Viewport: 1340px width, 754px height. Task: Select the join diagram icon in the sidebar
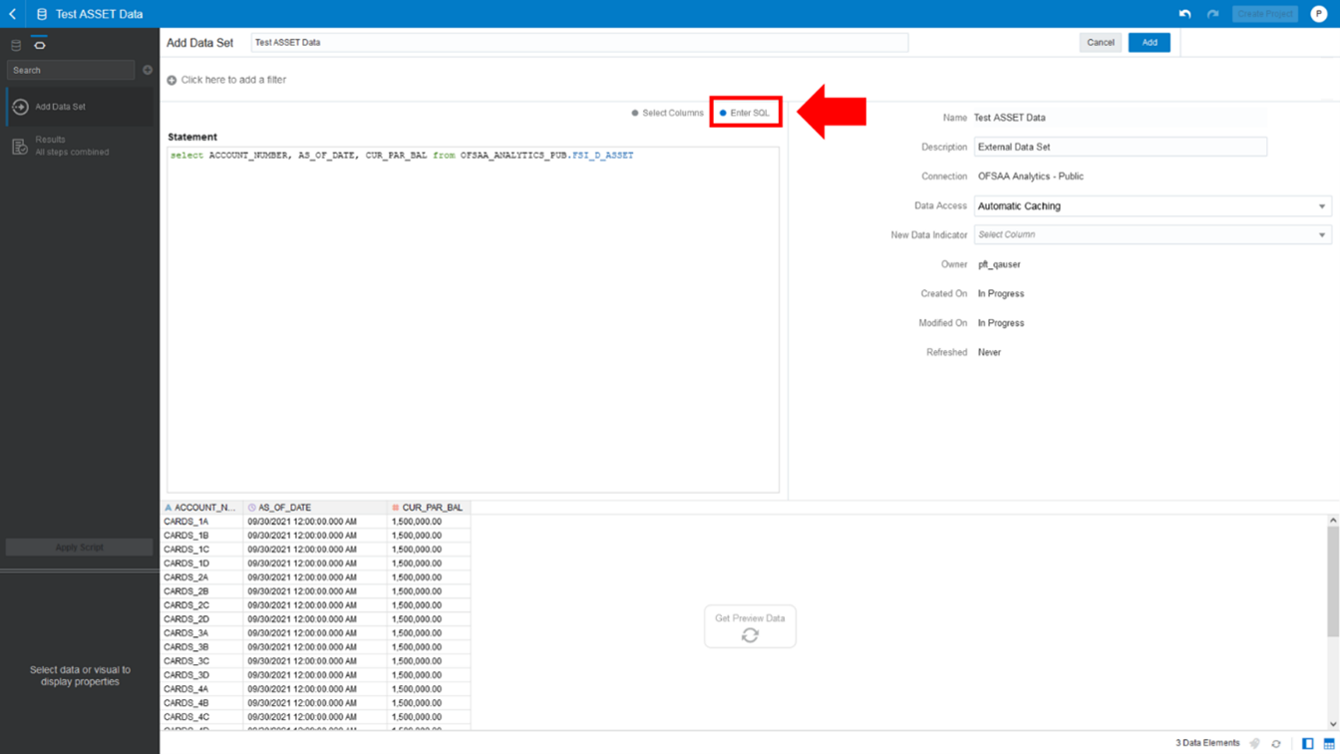(x=39, y=44)
